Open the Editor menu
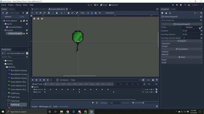The width and height of the screenshot is (204, 114). (25, 5)
